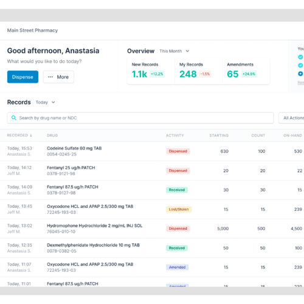This screenshot has width=304, height=304.
Task: Click the search magnifier icon
Action: pyautogui.click(x=14, y=118)
